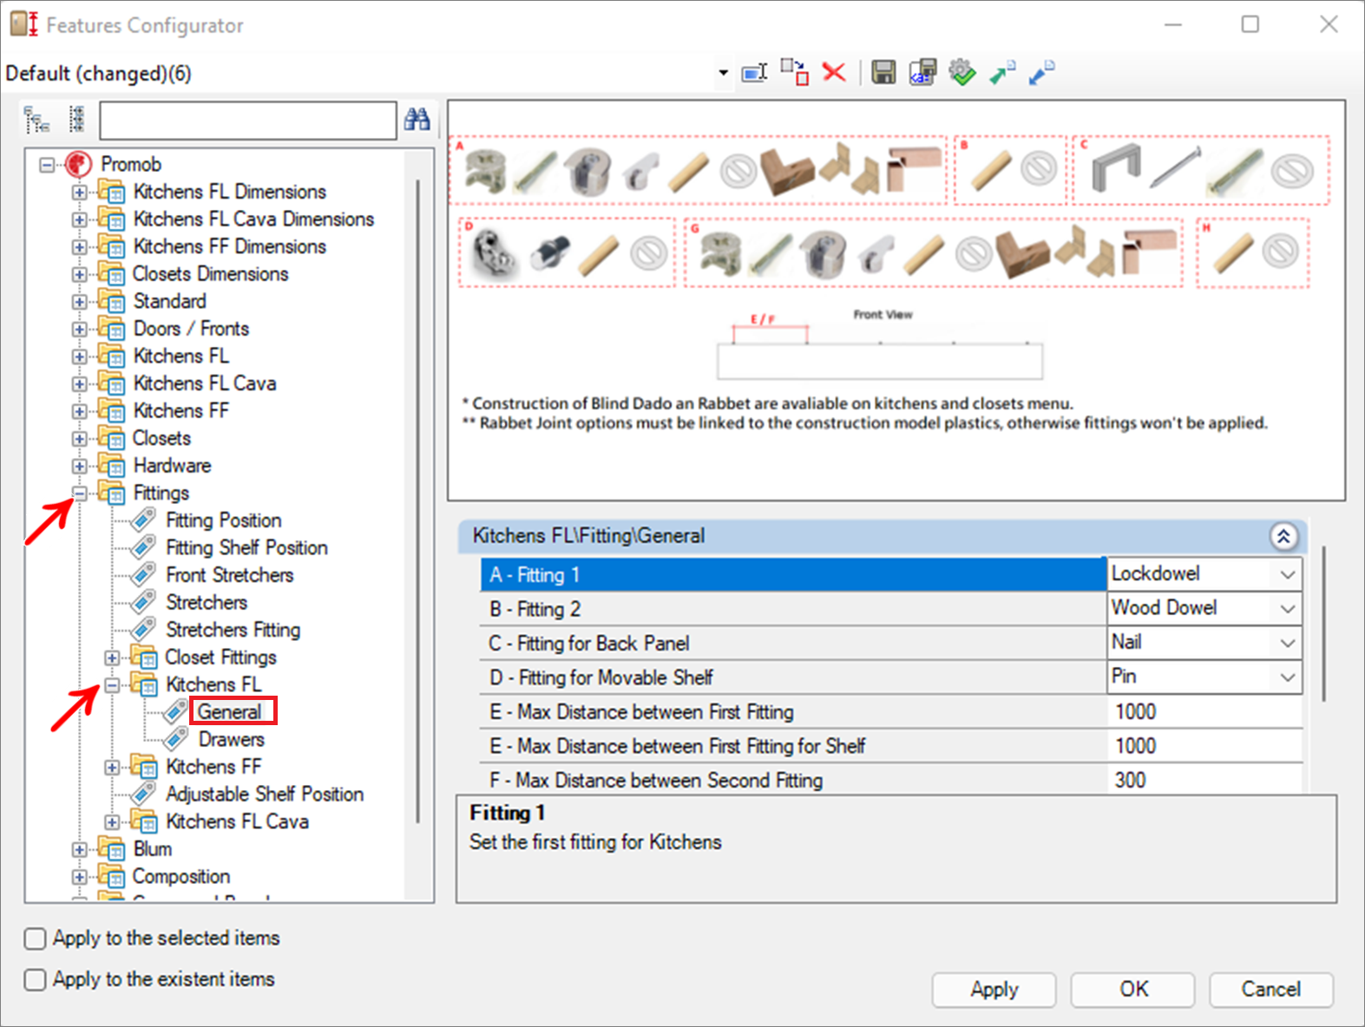Click the OK button
Image resolution: width=1365 pixels, height=1027 pixels.
coord(1133,990)
